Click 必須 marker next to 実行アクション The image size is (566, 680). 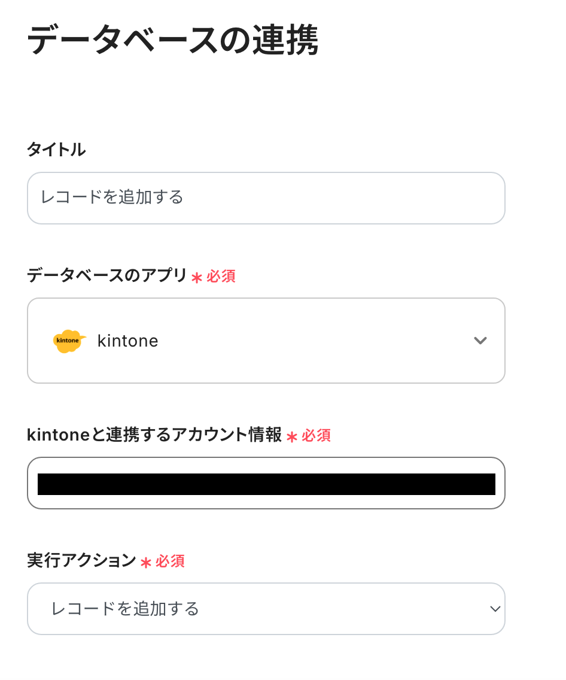[170, 561]
